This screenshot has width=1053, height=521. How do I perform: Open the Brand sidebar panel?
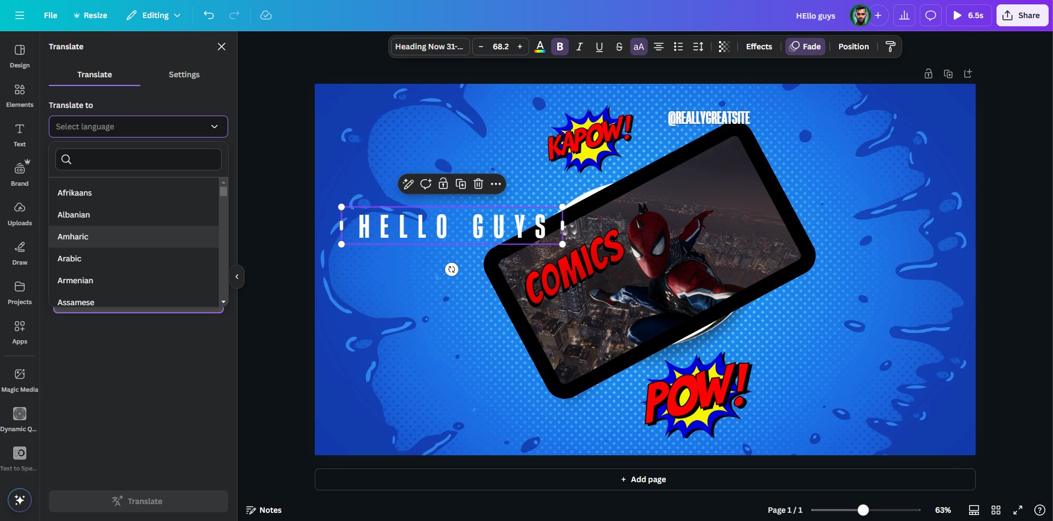[20, 174]
